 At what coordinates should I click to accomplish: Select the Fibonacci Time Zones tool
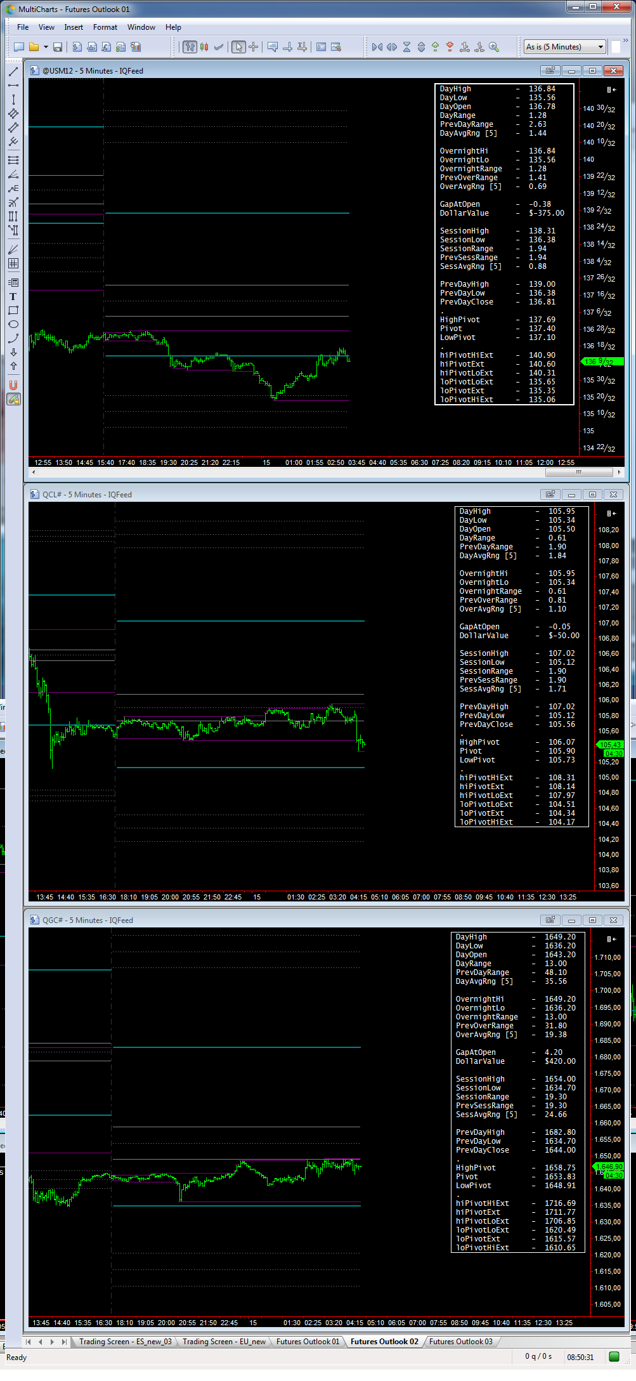pyautogui.click(x=13, y=216)
